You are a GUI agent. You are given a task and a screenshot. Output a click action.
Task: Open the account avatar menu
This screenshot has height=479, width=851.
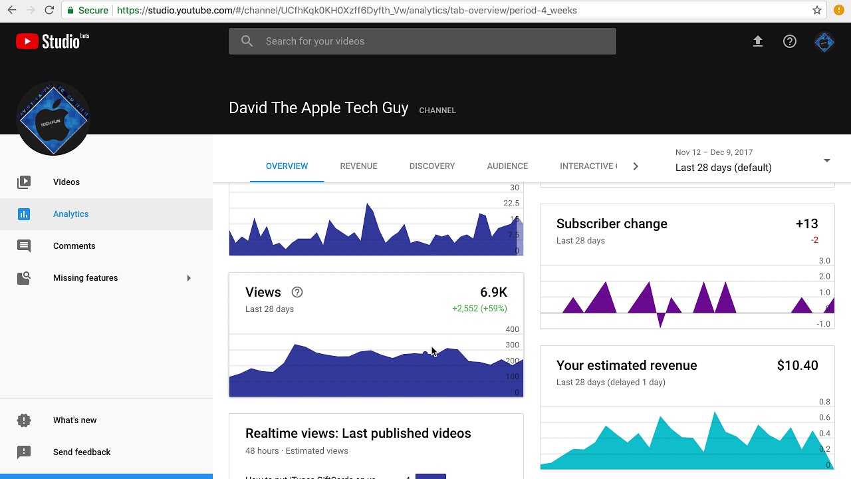click(824, 42)
